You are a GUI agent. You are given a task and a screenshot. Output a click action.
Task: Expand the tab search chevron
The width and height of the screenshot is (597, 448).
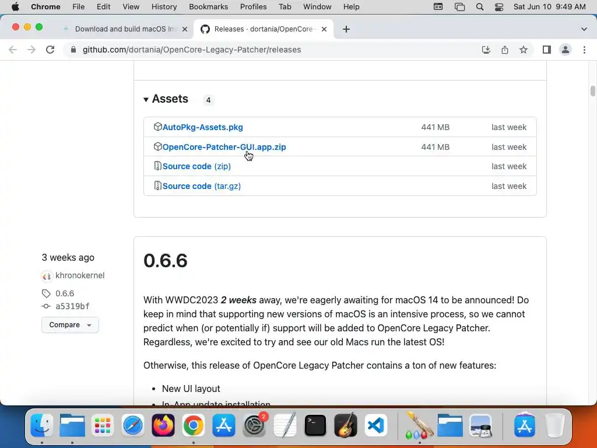pyautogui.click(x=584, y=29)
